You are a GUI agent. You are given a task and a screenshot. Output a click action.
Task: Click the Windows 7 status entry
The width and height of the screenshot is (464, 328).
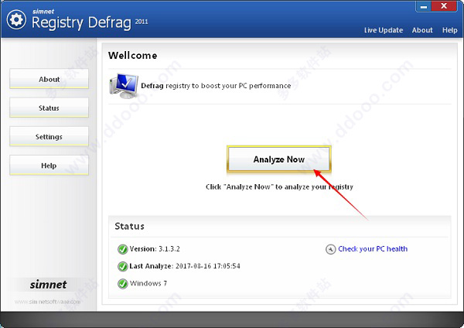tap(148, 283)
